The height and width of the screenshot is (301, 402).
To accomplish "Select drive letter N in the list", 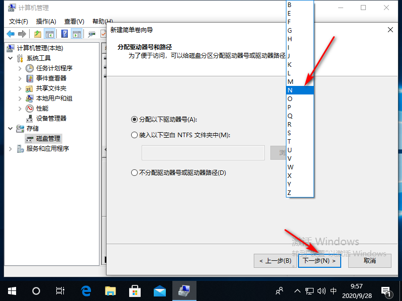I will (299, 90).
